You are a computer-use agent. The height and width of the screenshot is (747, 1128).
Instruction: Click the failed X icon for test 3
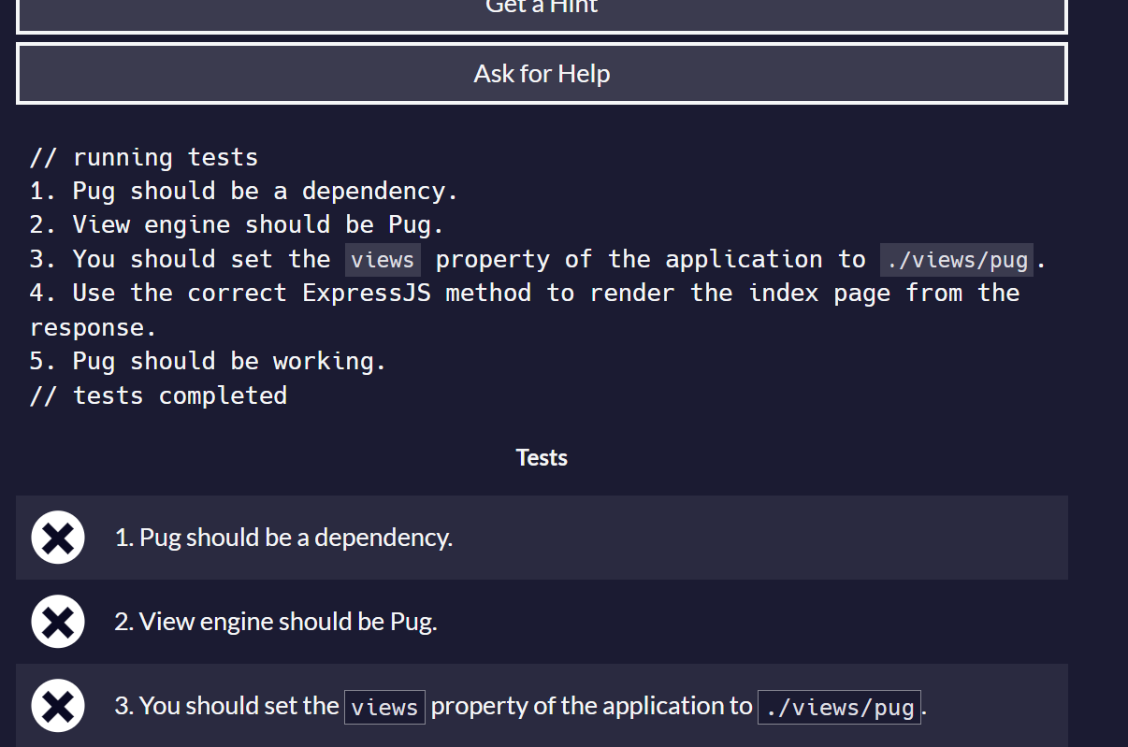[x=58, y=706]
